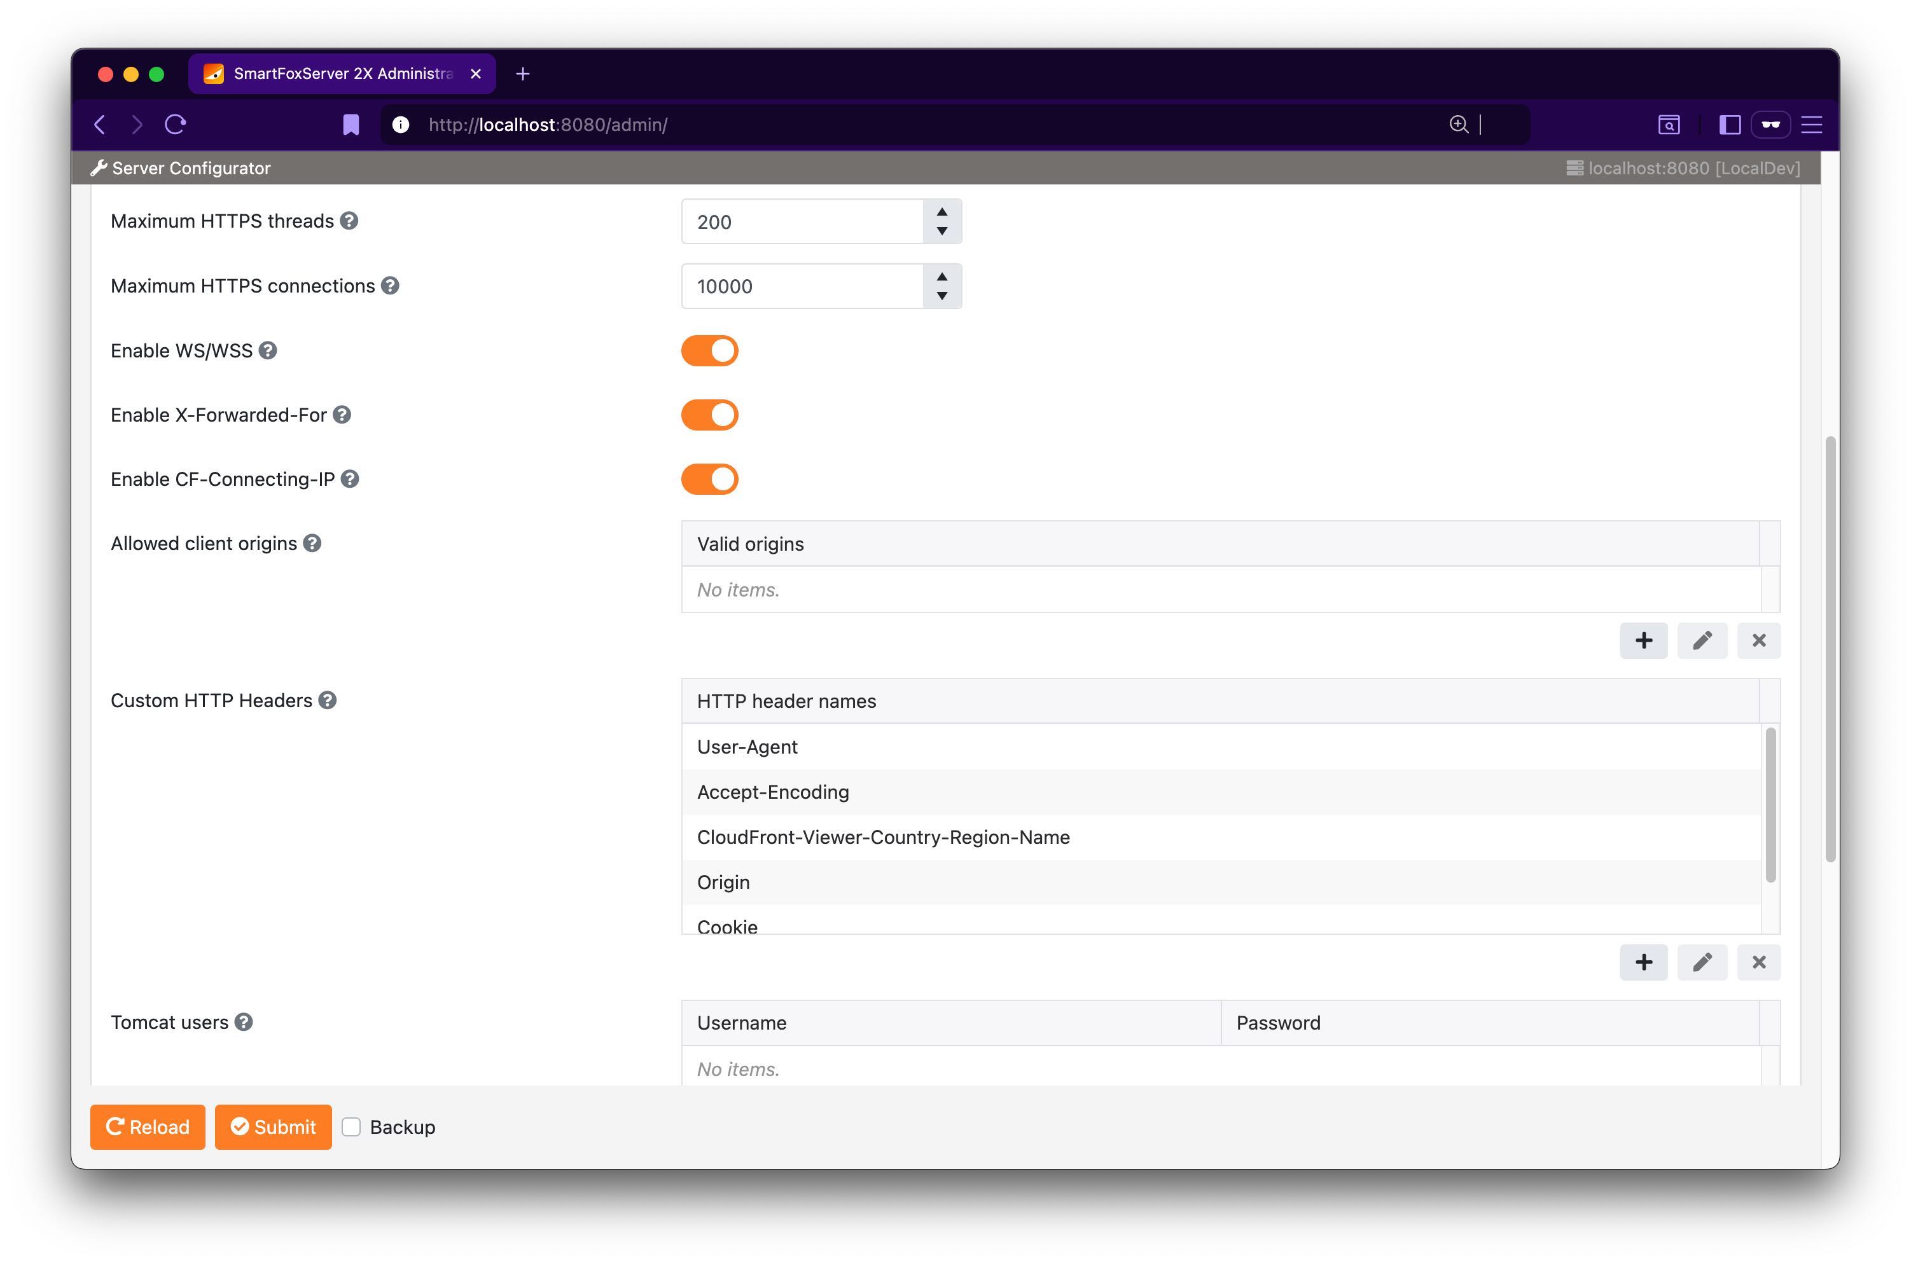Open a new browser tab
This screenshot has width=1911, height=1263.
523,74
